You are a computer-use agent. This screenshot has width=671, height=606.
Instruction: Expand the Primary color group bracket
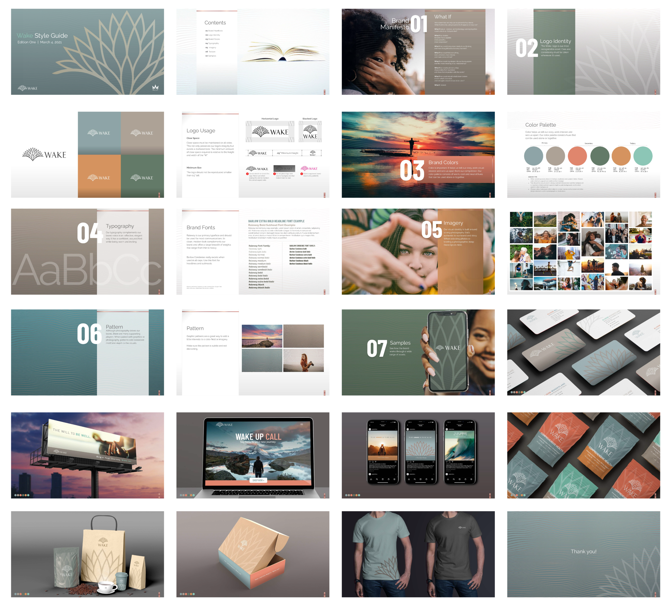tap(545, 146)
